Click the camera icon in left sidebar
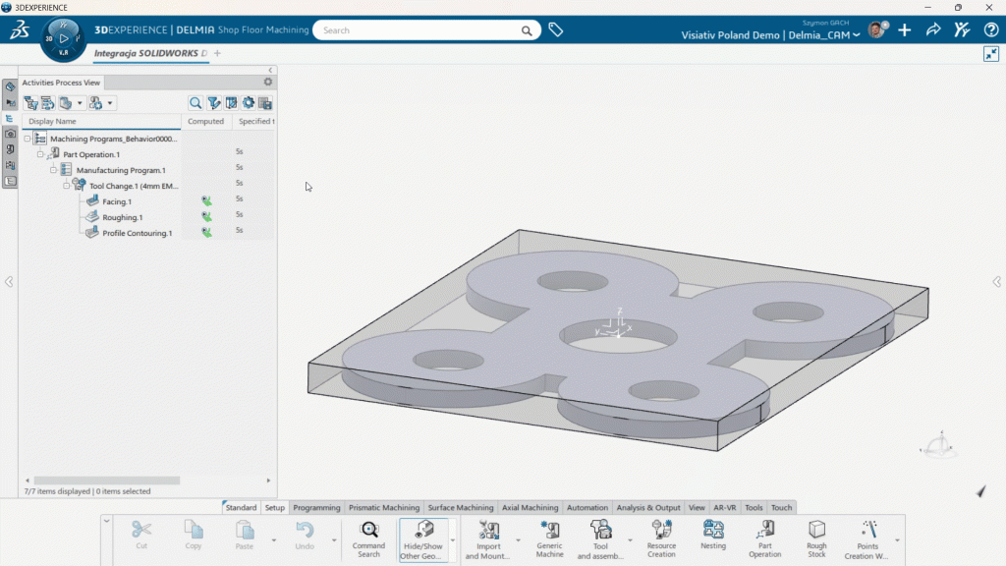The height and width of the screenshot is (566, 1006). pyautogui.click(x=10, y=134)
